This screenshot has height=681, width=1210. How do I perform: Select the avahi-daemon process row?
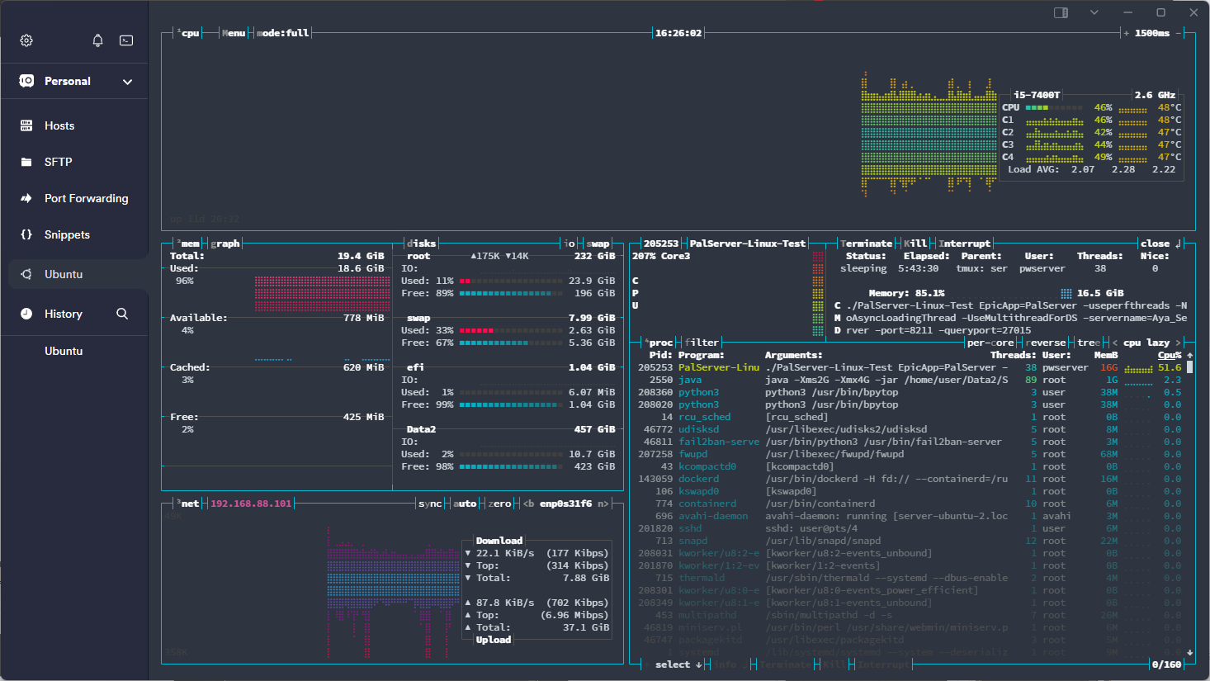(910, 516)
